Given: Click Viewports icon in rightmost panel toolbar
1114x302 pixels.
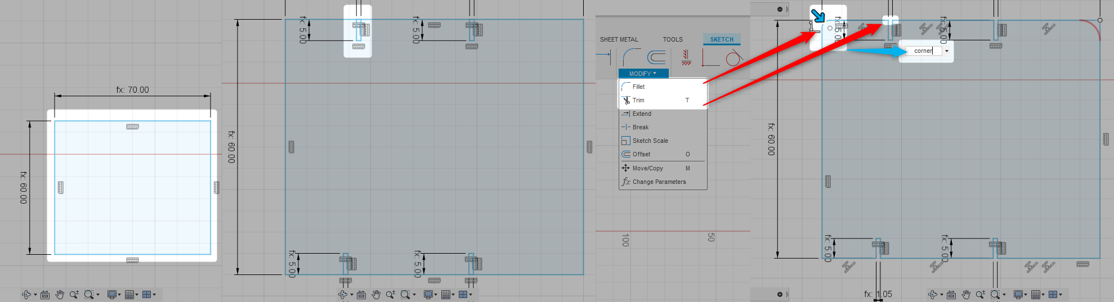Looking at the screenshot, I should [x=1053, y=294].
